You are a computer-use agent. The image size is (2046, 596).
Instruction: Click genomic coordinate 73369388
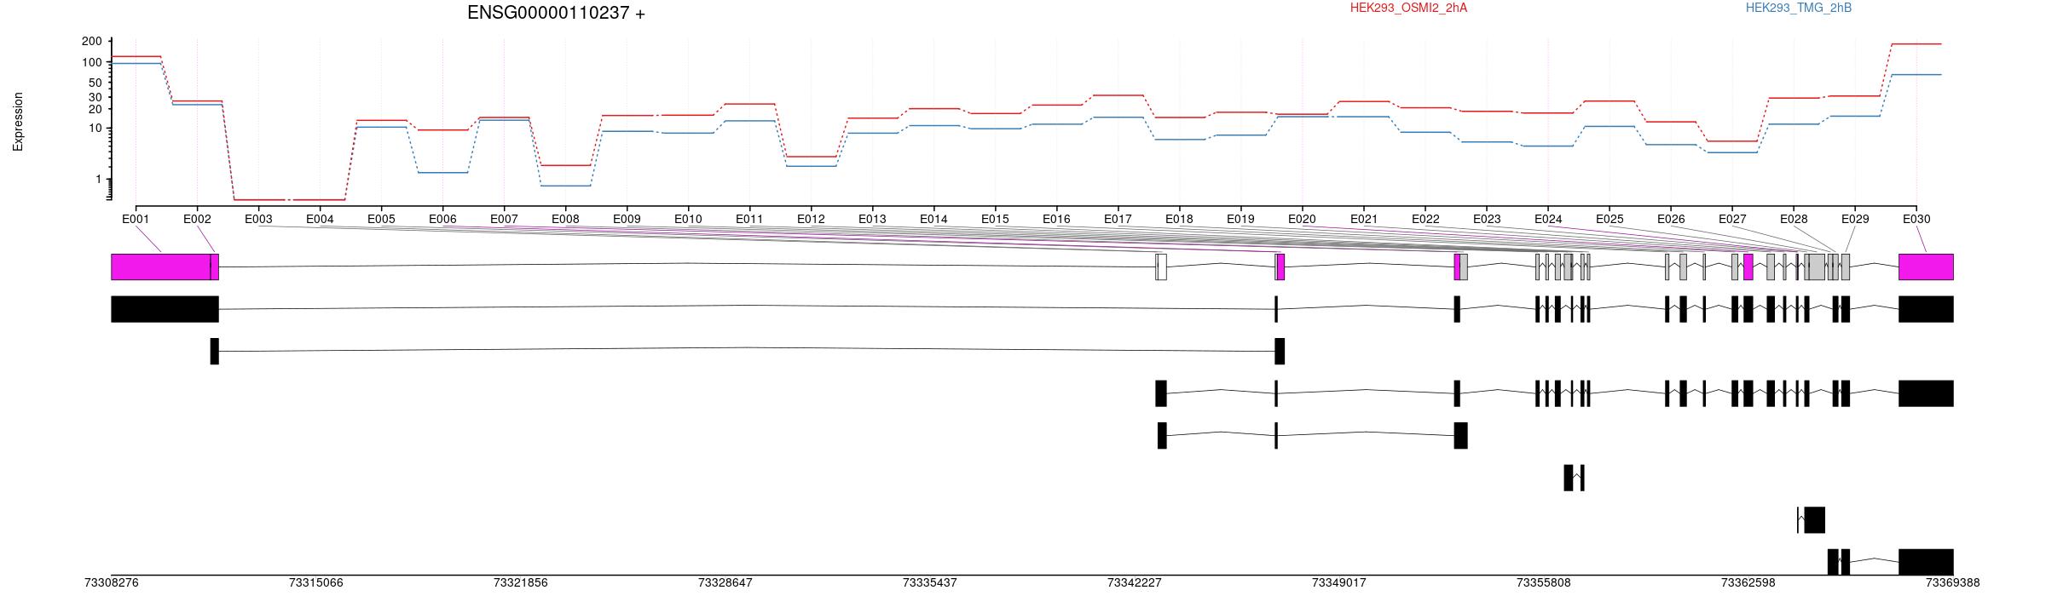click(x=1952, y=583)
